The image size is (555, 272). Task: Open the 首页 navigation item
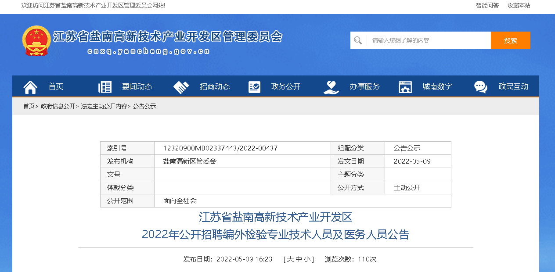tap(56, 86)
